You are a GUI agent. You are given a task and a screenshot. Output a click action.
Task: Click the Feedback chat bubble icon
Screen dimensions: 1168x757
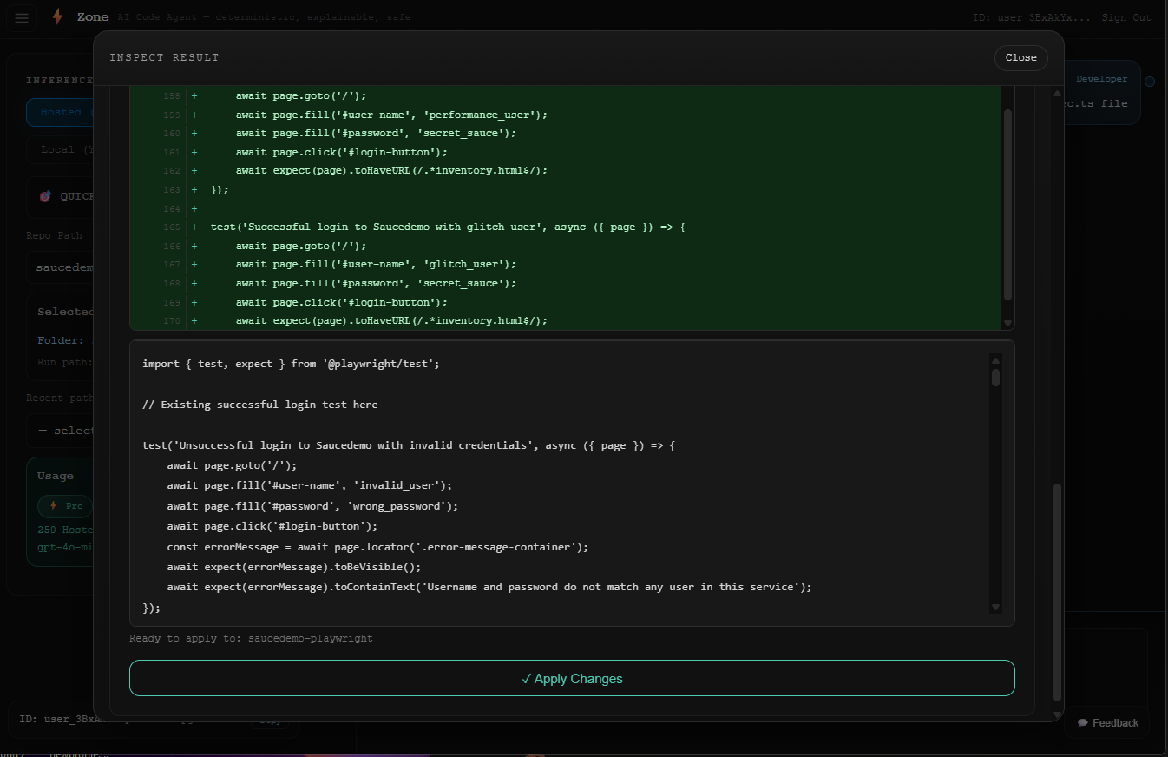pos(1083,722)
